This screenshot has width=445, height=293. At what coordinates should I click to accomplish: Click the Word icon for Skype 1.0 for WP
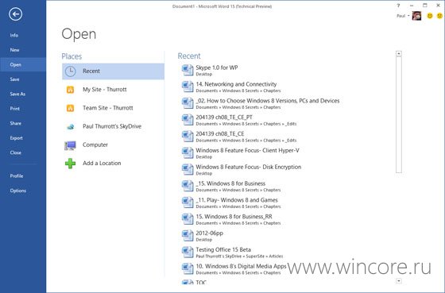point(188,70)
